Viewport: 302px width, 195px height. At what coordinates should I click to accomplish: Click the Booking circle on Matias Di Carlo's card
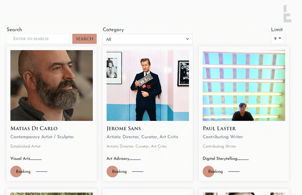tap(16, 171)
